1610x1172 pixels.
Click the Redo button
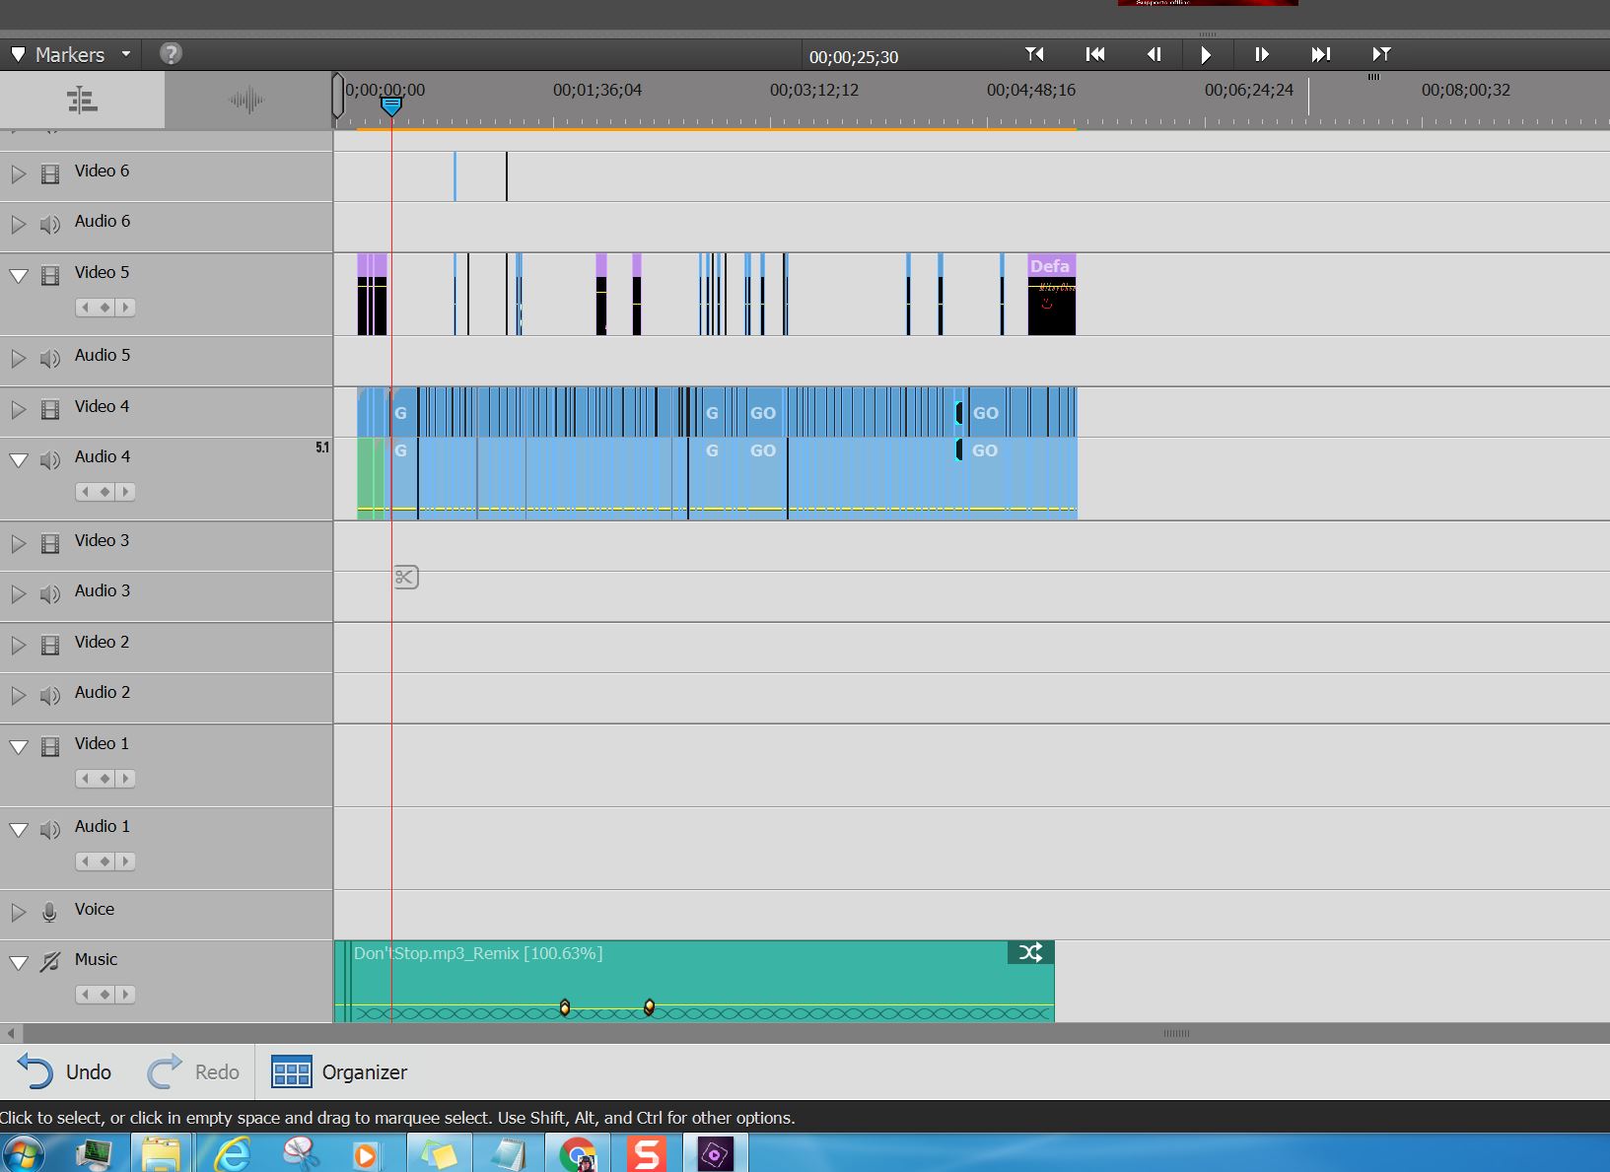coord(193,1072)
